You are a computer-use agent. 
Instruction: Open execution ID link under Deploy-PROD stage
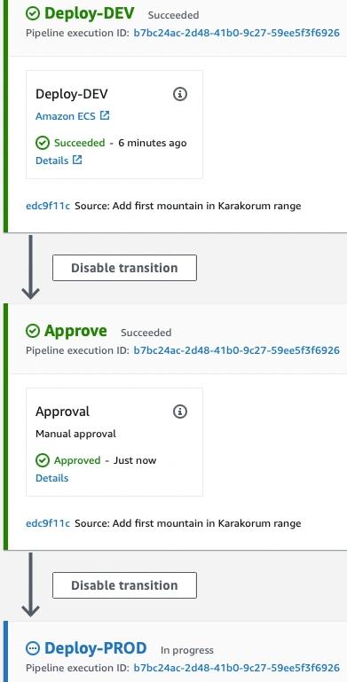pos(236,668)
